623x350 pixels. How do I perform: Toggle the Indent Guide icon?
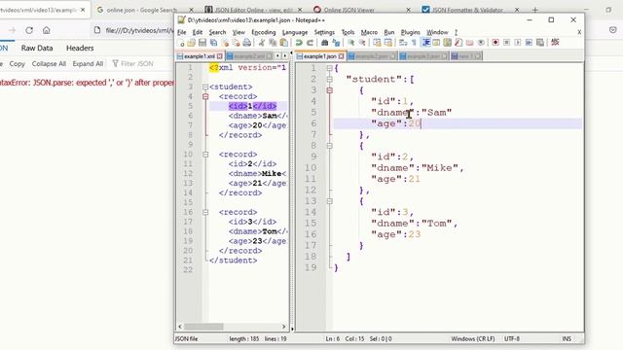pyautogui.click(x=425, y=43)
